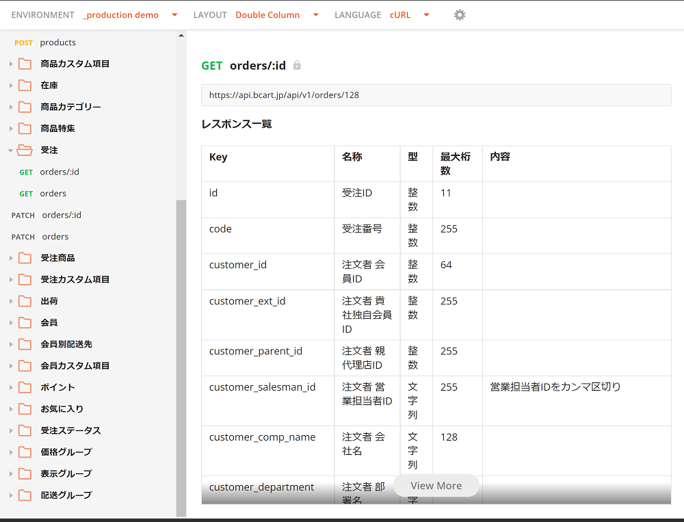Click the 商品カテゴリー folder icon
Viewport: 684px width, 522px height.
click(25, 107)
